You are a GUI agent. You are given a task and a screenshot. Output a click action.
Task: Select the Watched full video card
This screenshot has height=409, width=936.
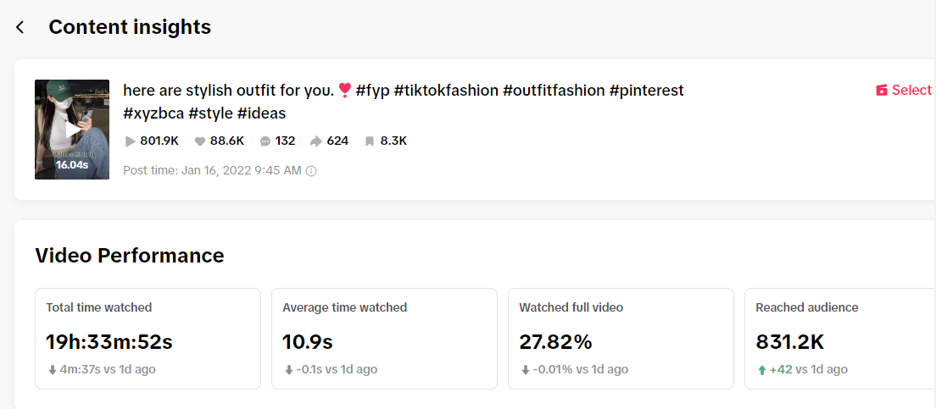tap(621, 339)
